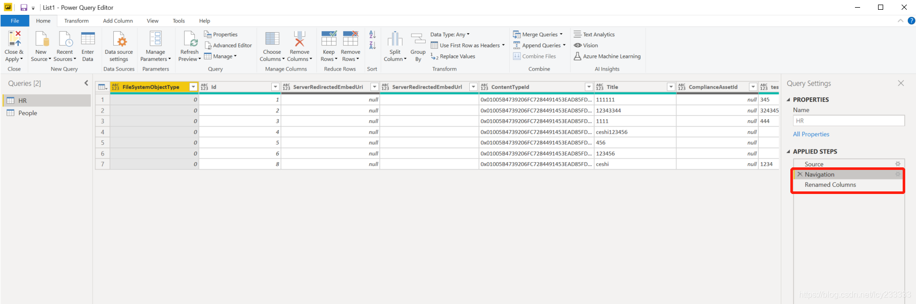This screenshot has width=916, height=304.
Task: Switch to the Add Column tab
Action: point(118,21)
